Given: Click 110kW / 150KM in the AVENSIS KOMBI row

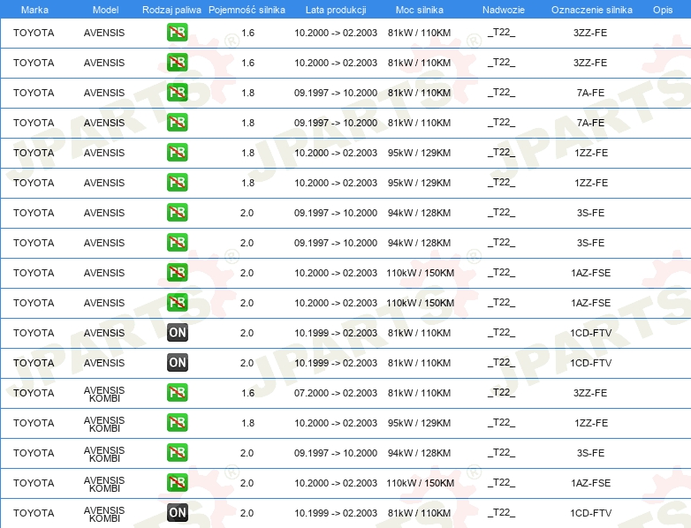Looking at the screenshot, I should (420, 483).
